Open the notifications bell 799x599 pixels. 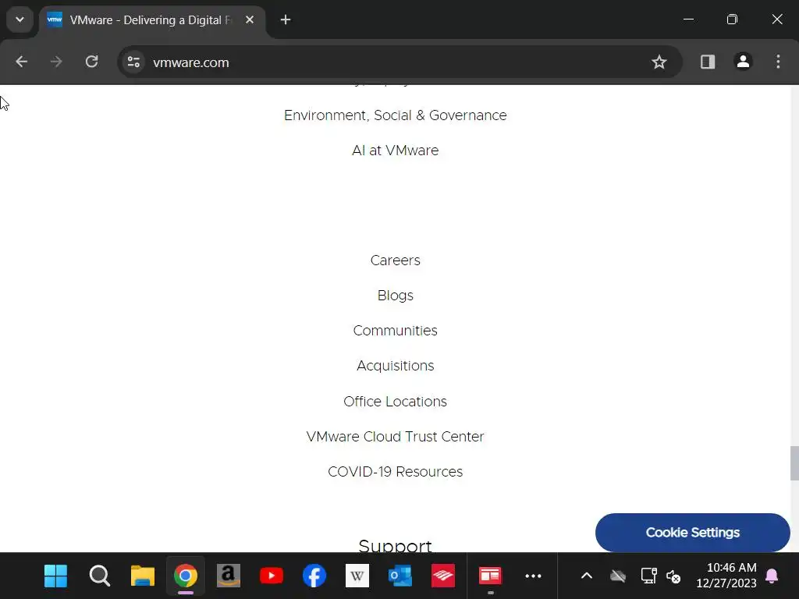click(772, 576)
